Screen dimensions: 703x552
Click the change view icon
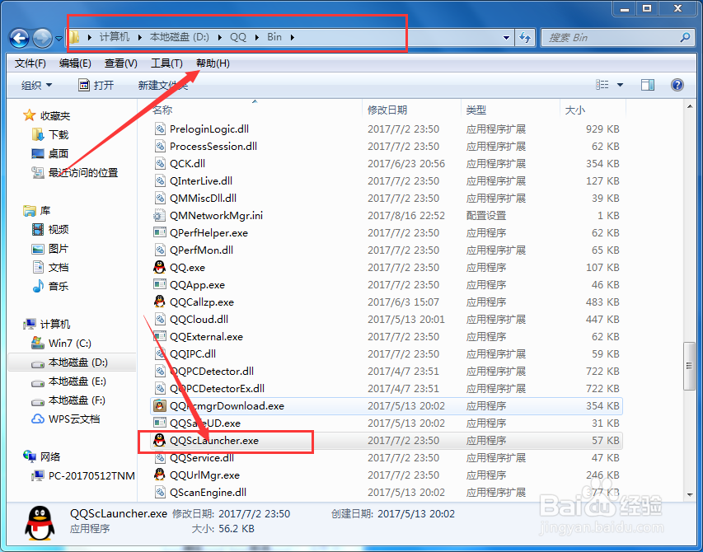602,85
